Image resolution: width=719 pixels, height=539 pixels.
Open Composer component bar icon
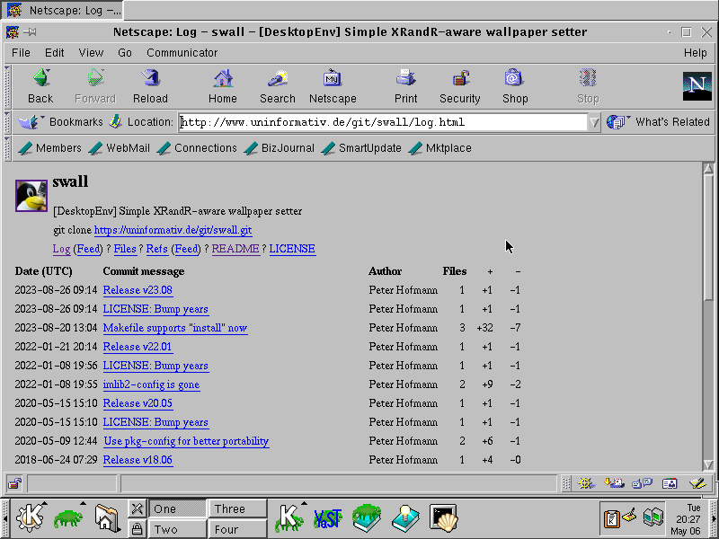click(697, 483)
